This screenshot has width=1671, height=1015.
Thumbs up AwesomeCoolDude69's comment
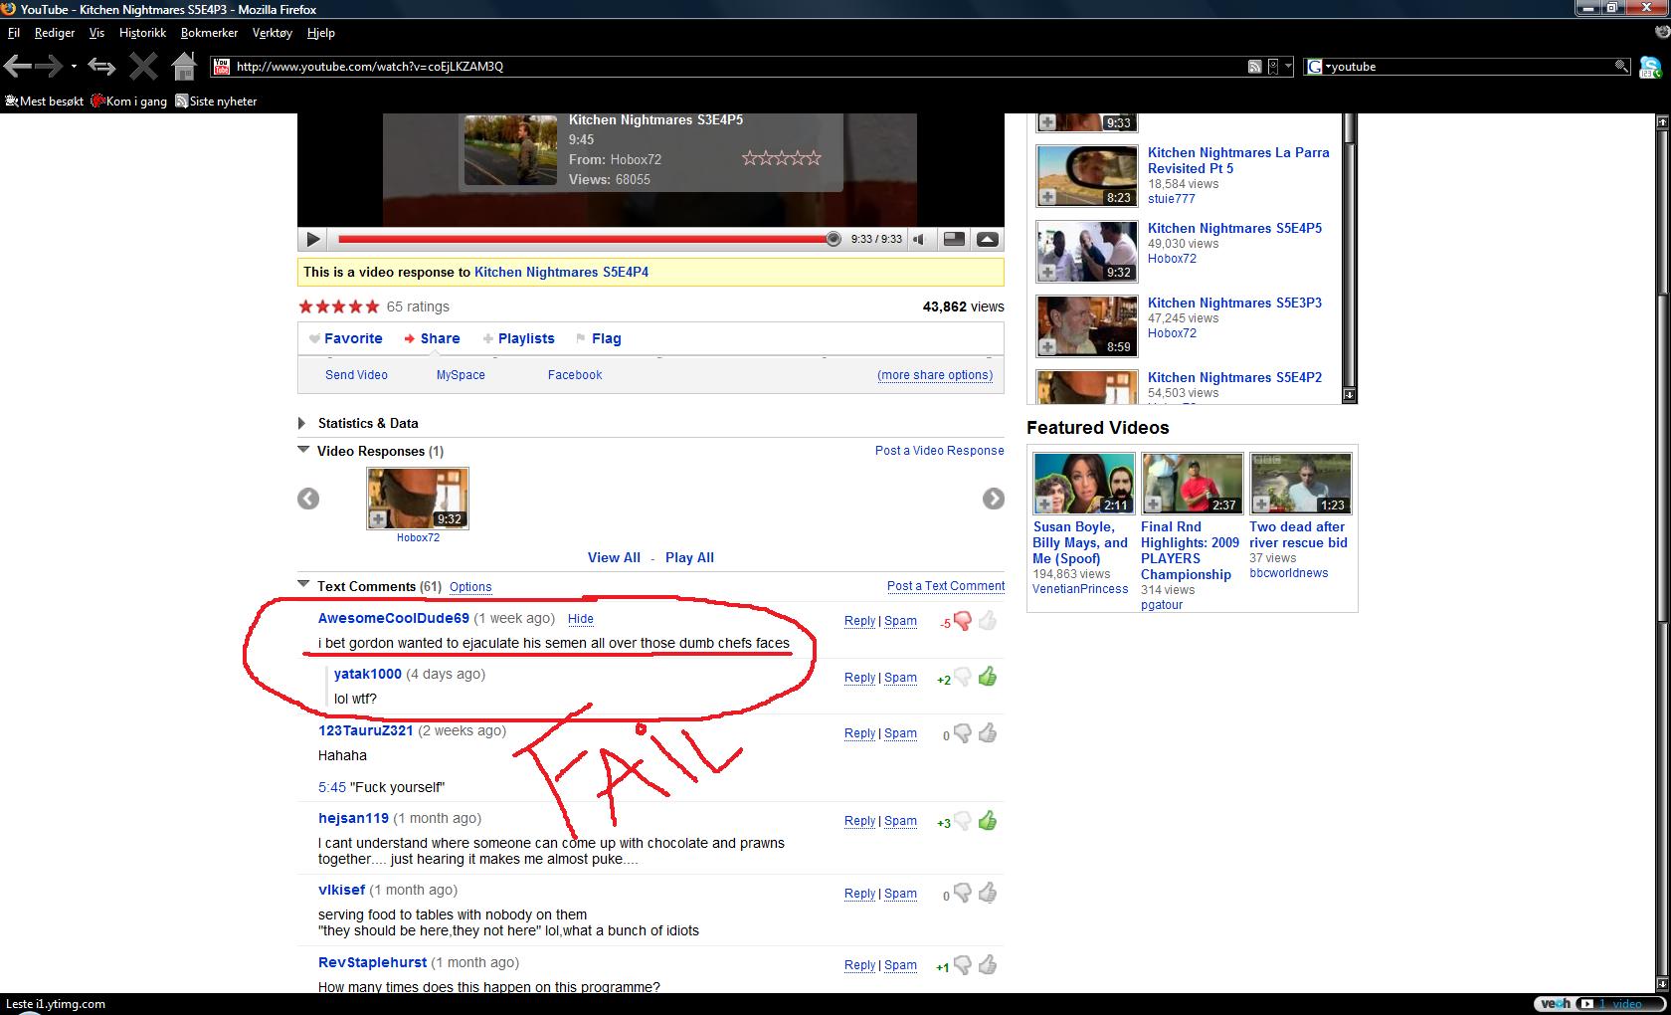pos(988,621)
